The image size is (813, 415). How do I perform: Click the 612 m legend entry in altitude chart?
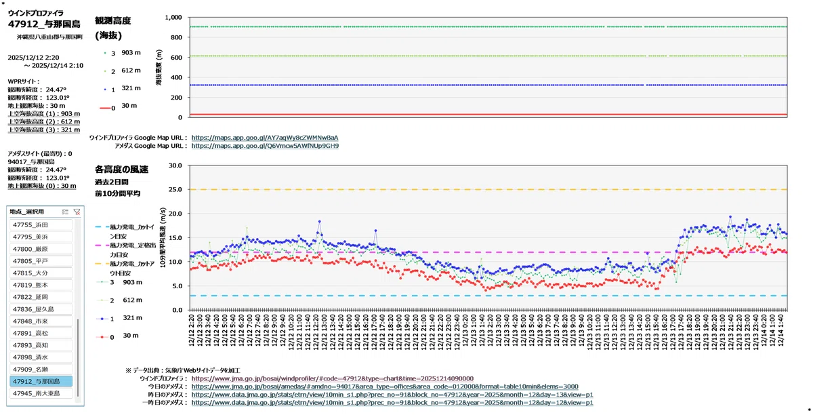(121, 70)
